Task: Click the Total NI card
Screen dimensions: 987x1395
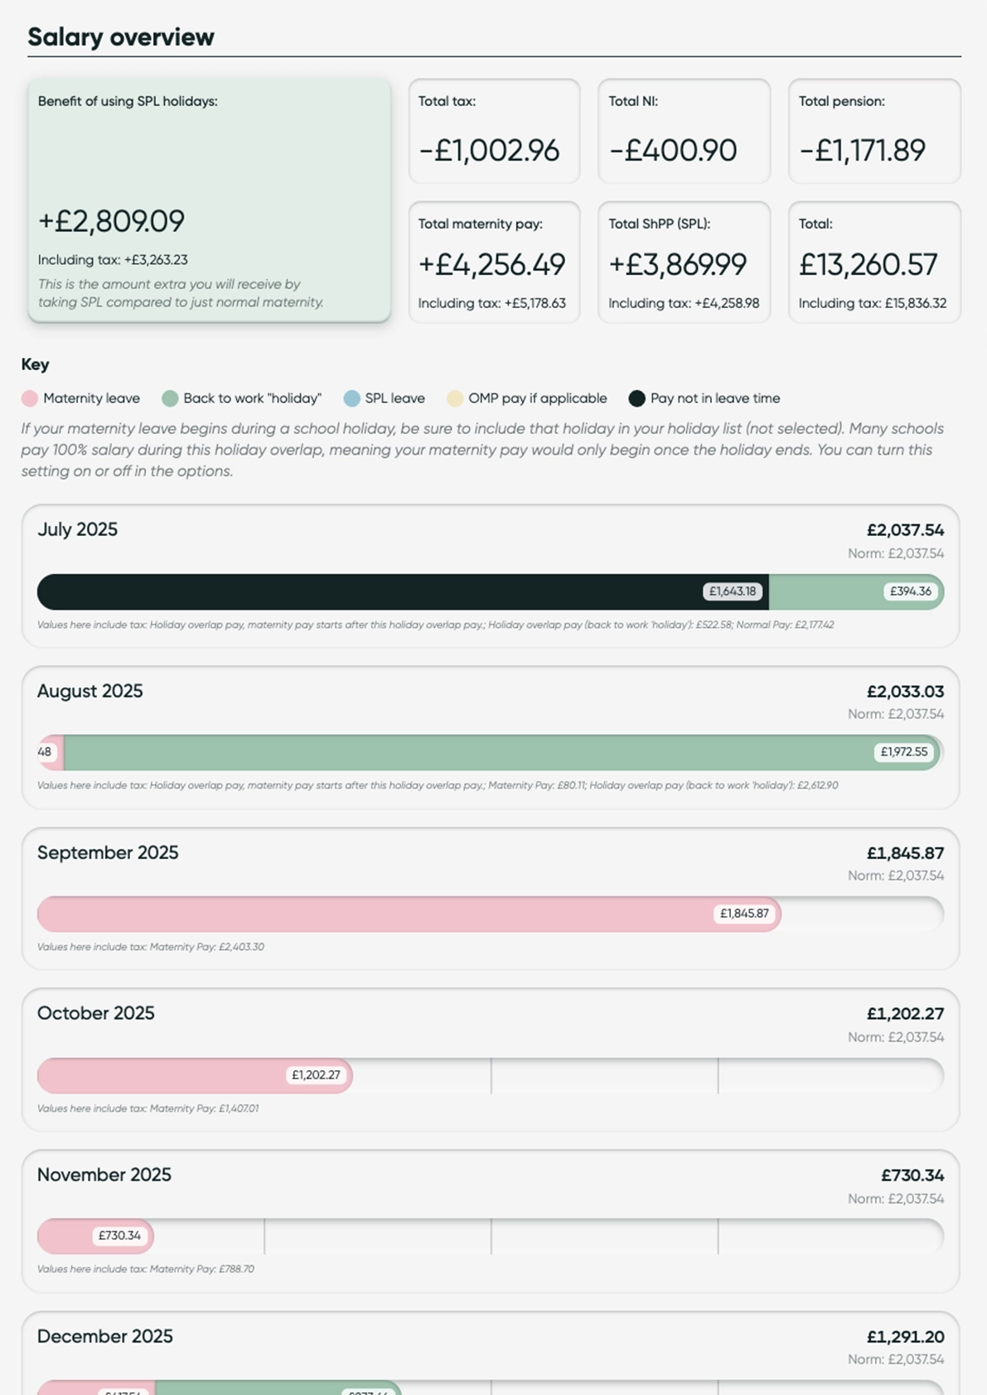Action: click(684, 131)
